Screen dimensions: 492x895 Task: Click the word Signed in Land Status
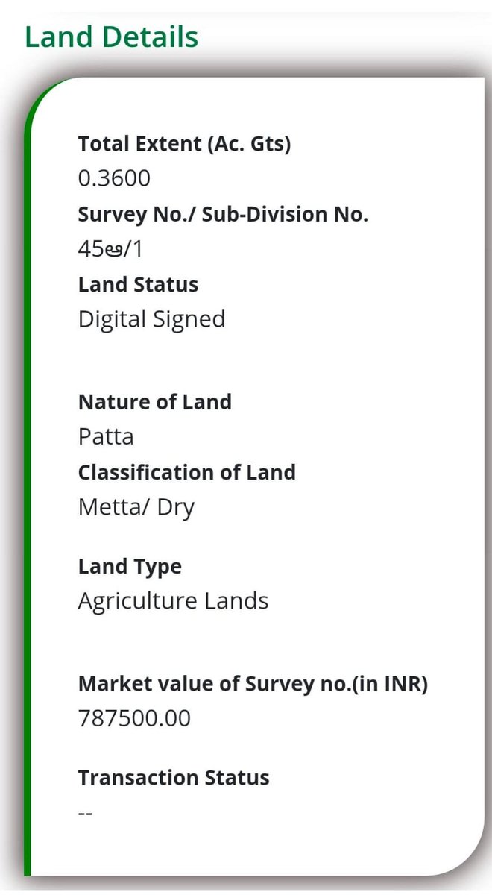pos(189,321)
